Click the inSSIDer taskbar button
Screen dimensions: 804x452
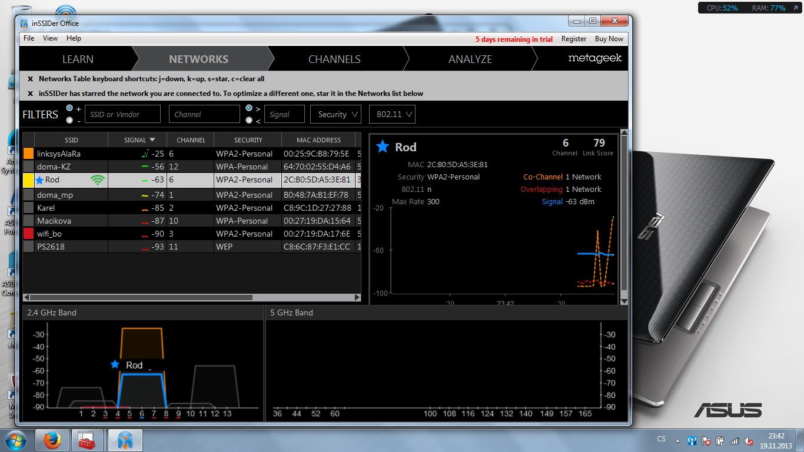[x=124, y=440]
